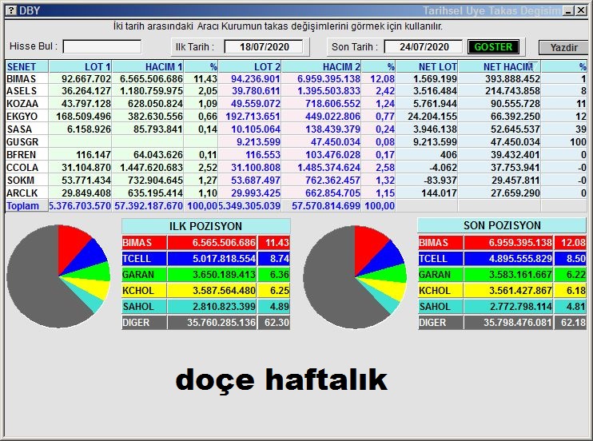Click the GOSTER button
Screen dimensions: 593x441
tap(493, 47)
